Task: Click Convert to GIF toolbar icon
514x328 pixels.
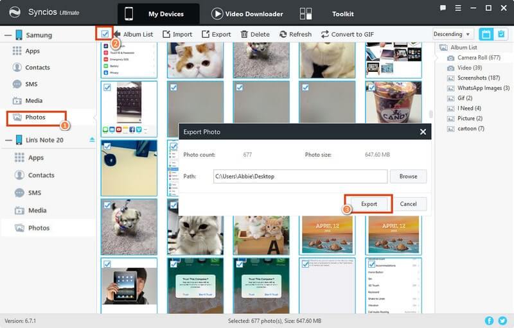Action: [325, 34]
